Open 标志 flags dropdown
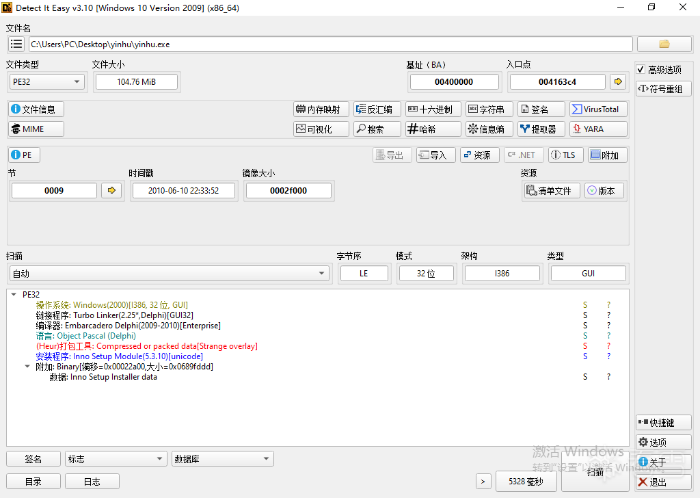This screenshot has height=498, width=700. [x=116, y=459]
